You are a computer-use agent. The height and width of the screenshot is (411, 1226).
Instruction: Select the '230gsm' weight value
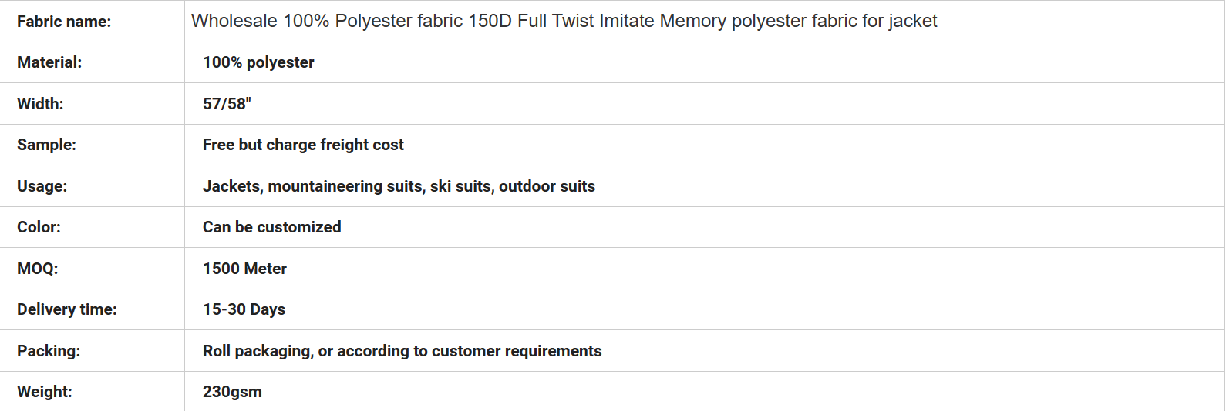232,392
